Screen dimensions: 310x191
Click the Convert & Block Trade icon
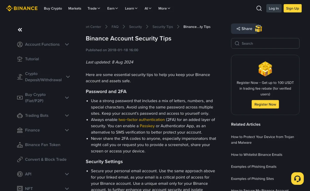tap(20, 159)
